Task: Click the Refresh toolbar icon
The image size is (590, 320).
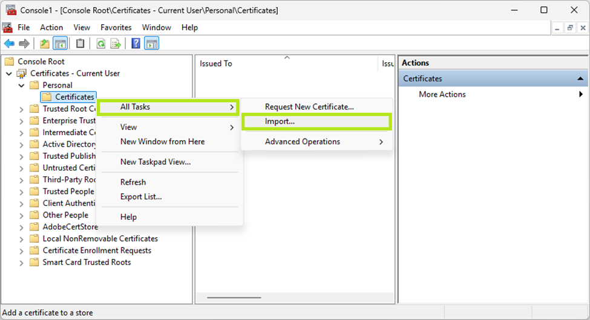Action: pyautogui.click(x=101, y=43)
